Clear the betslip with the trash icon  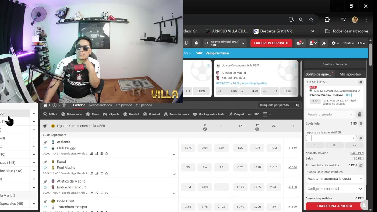(360, 115)
